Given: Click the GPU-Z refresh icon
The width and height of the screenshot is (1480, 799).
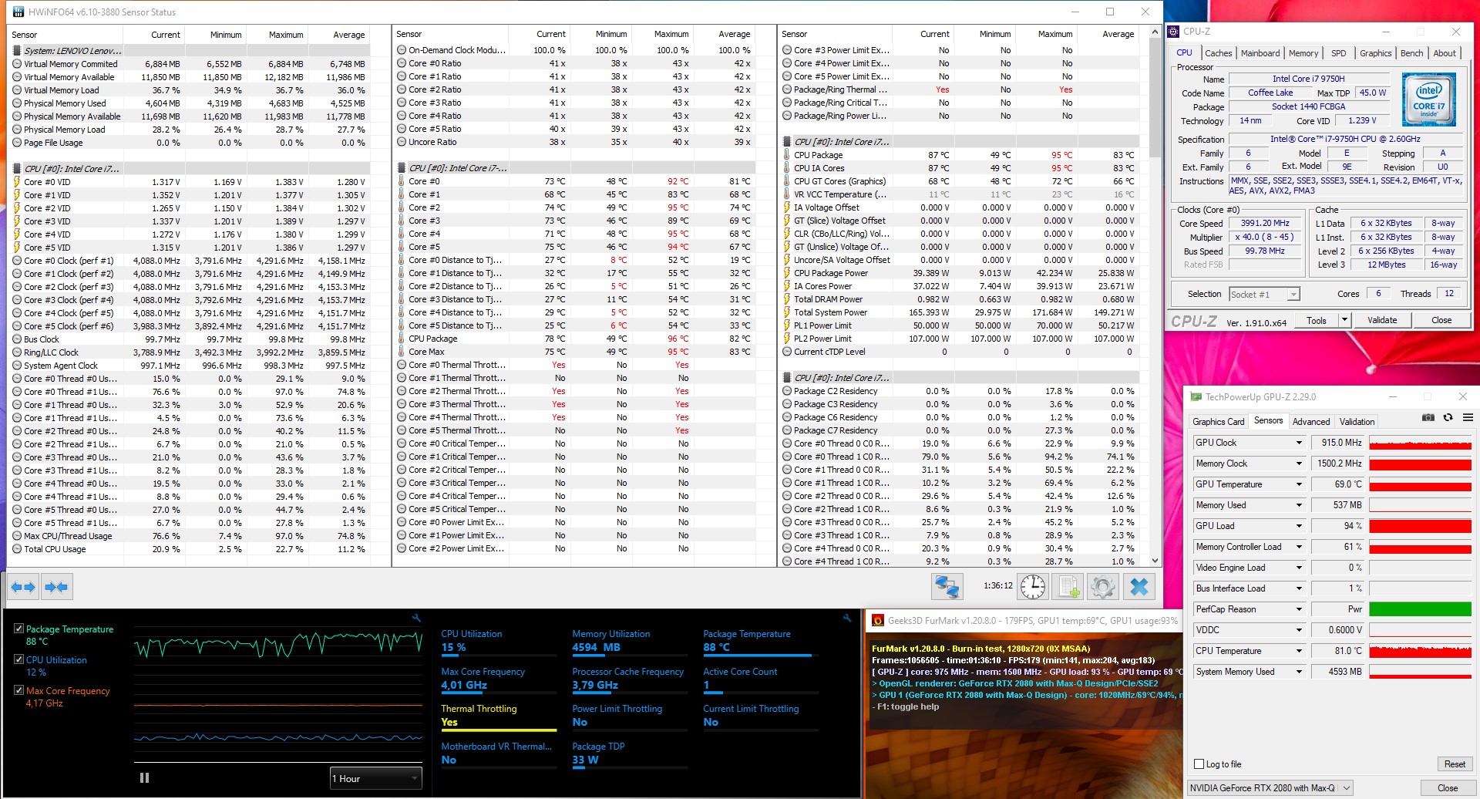Looking at the screenshot, I should tap(1448, 418).
